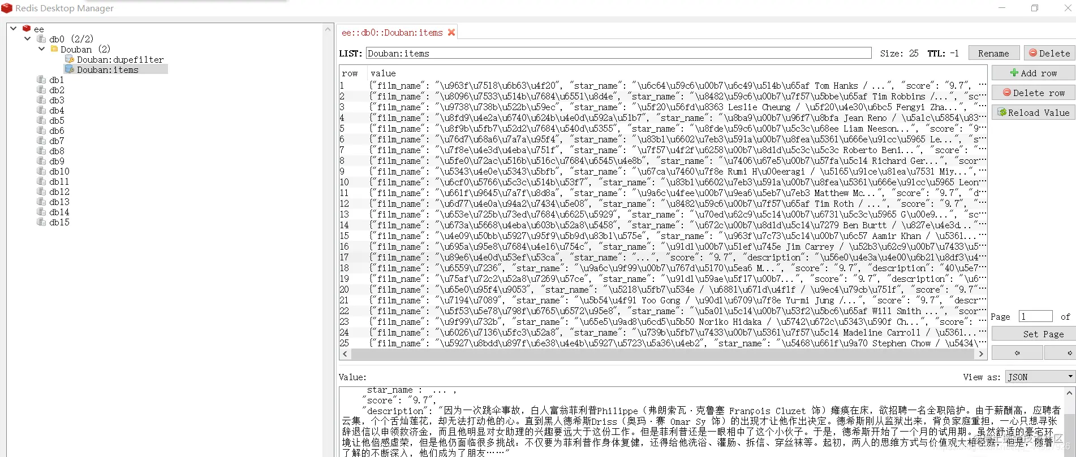Click the red Redis server icon beside ee
Viewport: 1076px width, 457px height.
(x=27, y=28)
